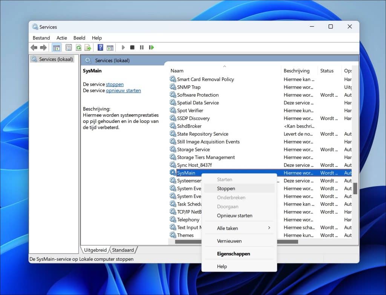Click 'Levert de no...' description cell
Viewport: 386px width, 295px height.
(x=298, y=134)
